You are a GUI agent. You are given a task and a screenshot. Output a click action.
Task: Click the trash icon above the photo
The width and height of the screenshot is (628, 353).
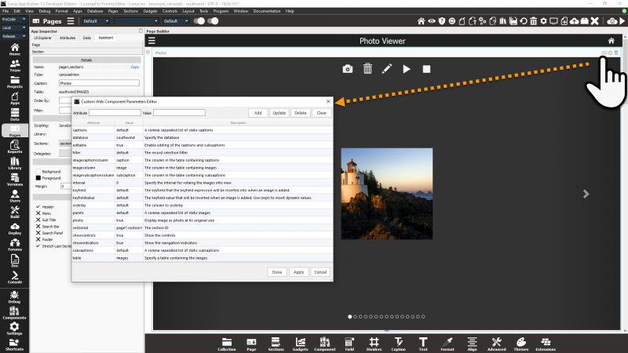[x=367, y=69]
